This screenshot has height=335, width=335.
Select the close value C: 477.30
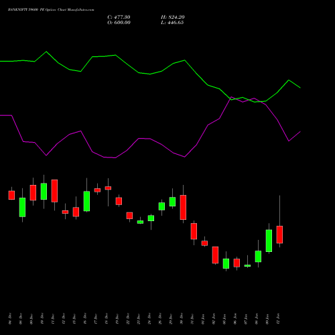point(119,17)
